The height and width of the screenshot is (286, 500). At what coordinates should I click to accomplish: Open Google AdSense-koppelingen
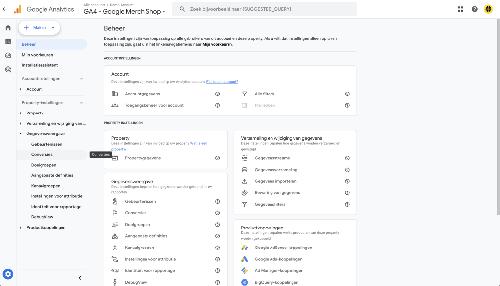(x=283, y=248)
